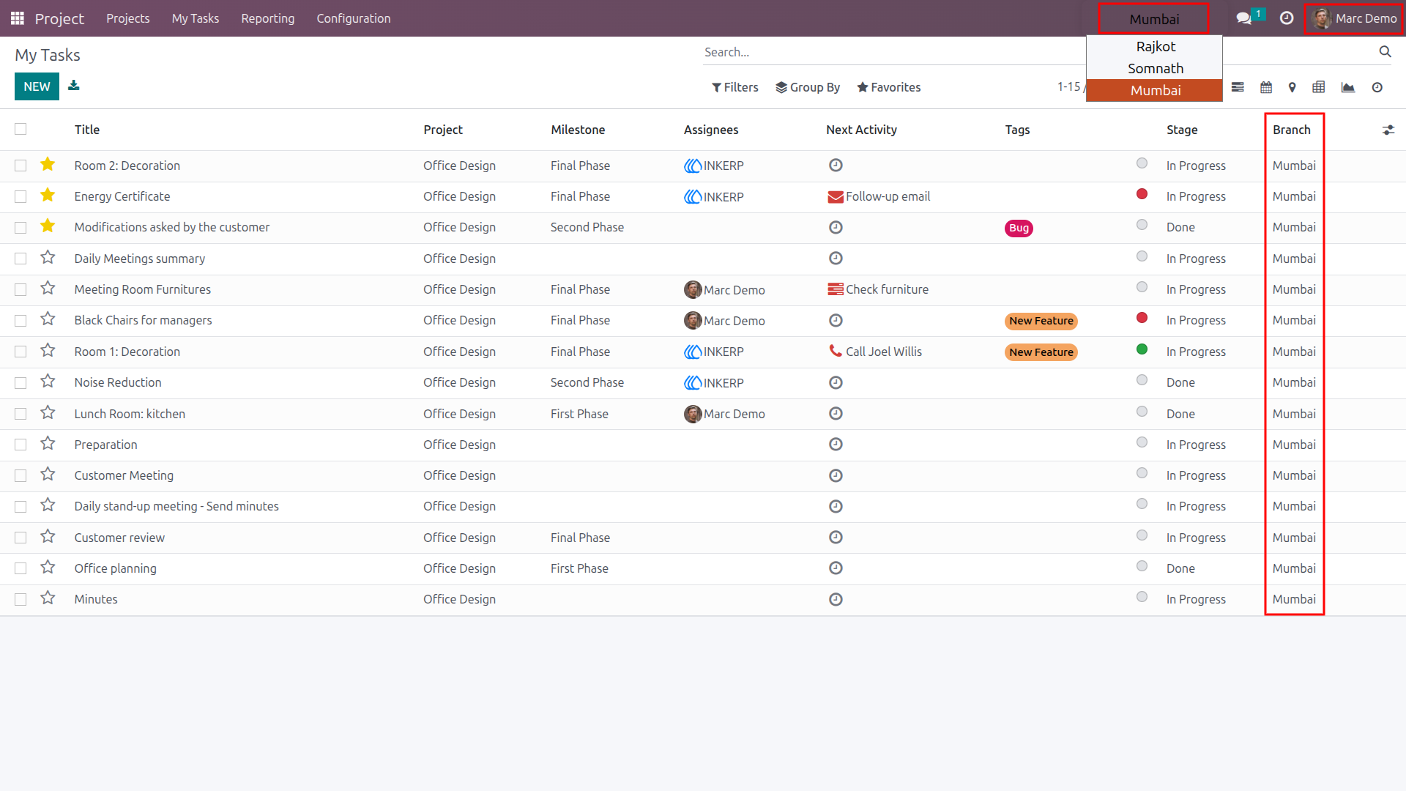This screenshot has height=791, width=1406.
Task: Star the Daily Meetings summary task
Action: tap(48, 258)
